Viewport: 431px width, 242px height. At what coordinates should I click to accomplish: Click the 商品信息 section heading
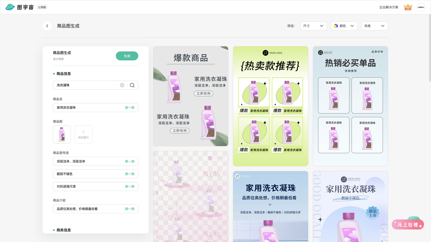tap(64, 74)
